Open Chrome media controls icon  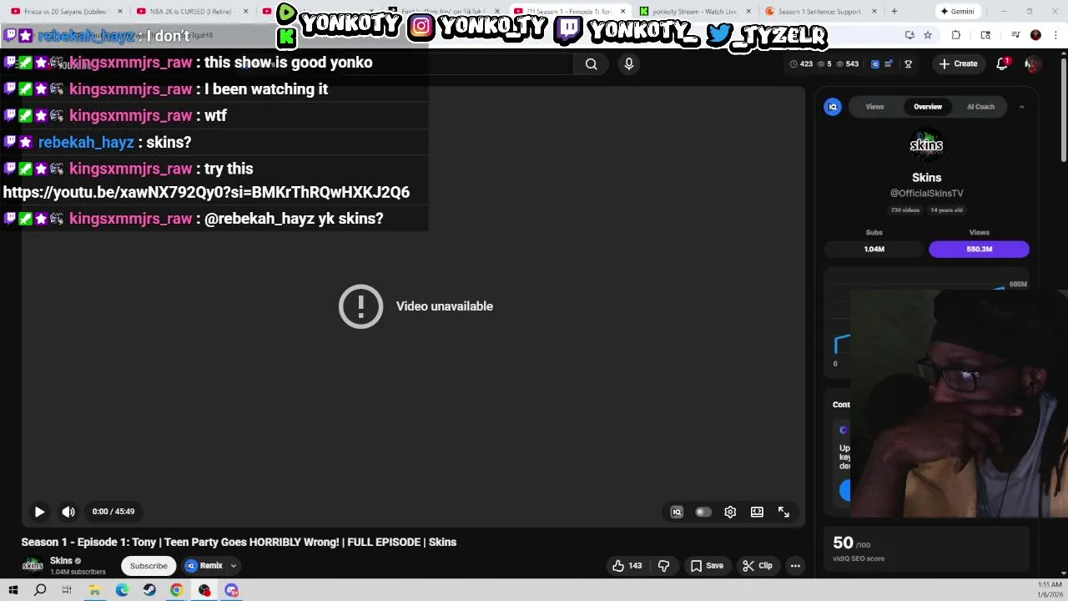pos(1015,35)
